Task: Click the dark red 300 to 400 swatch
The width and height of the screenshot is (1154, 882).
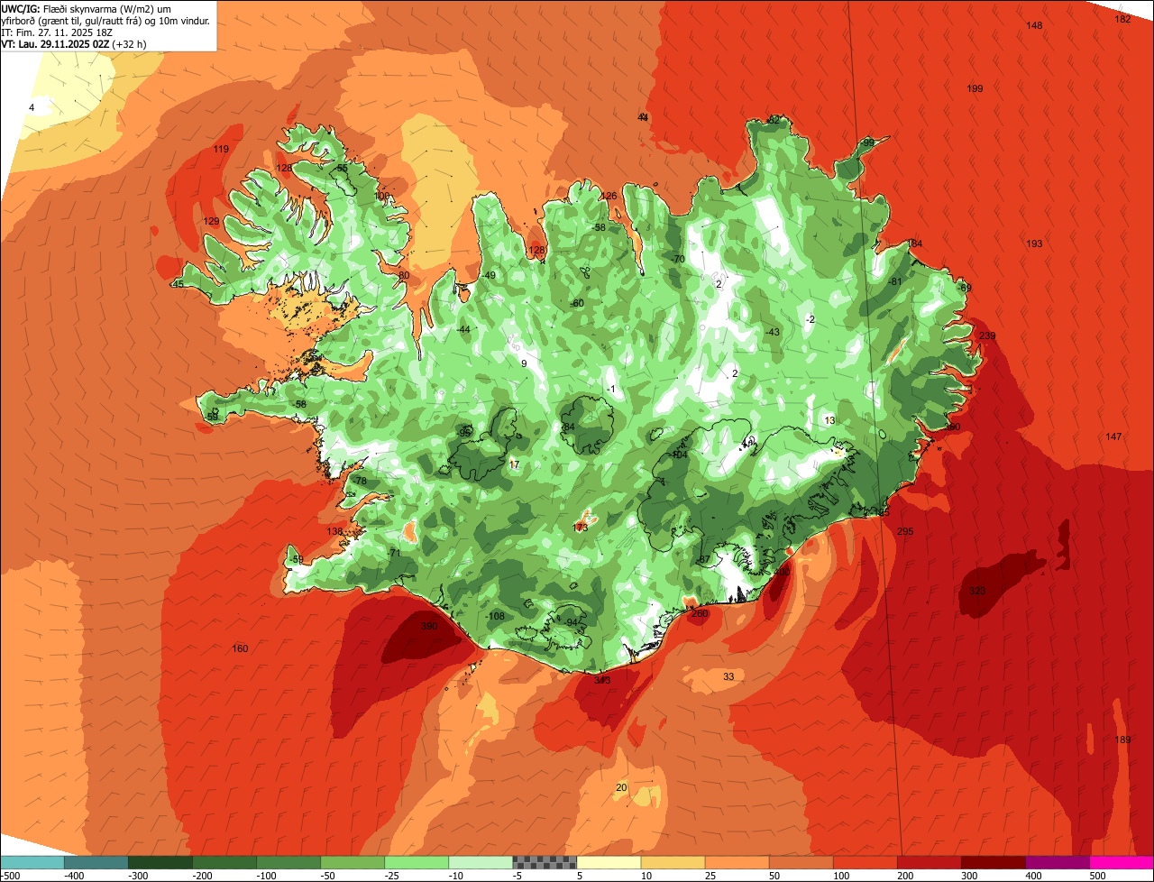Action: point(994,862)
